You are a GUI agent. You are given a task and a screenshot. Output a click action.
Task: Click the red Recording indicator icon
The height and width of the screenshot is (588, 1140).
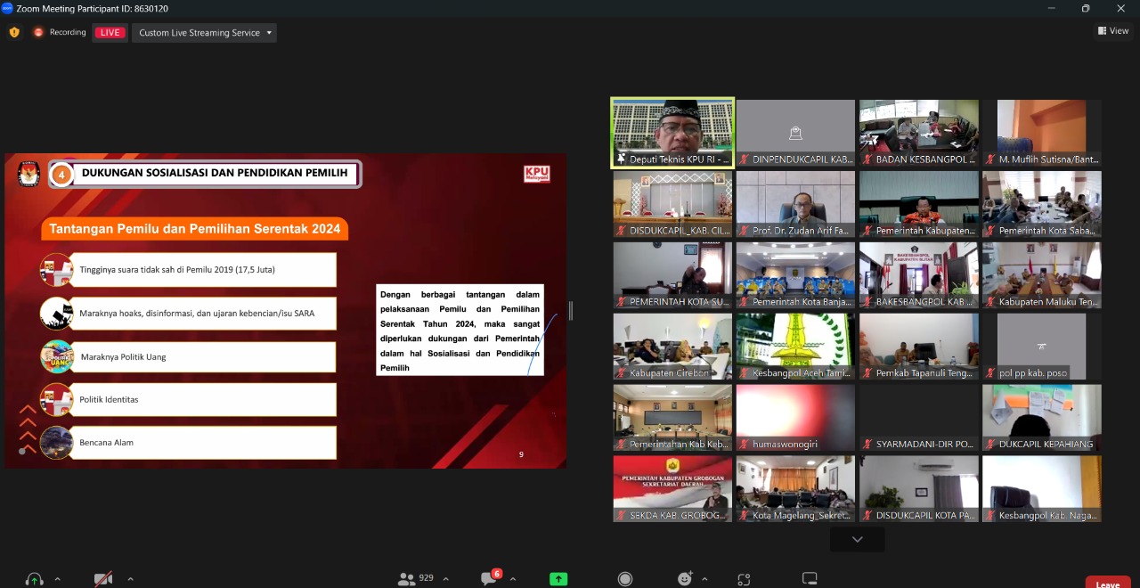pos(38,33)
